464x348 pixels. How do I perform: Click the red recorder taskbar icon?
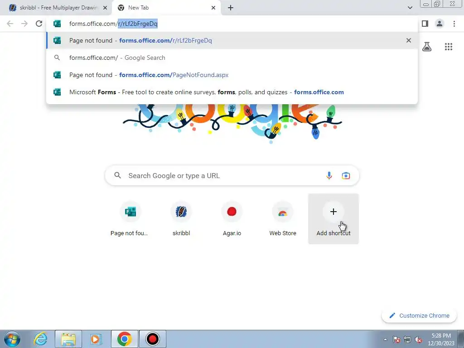(153, 339)
